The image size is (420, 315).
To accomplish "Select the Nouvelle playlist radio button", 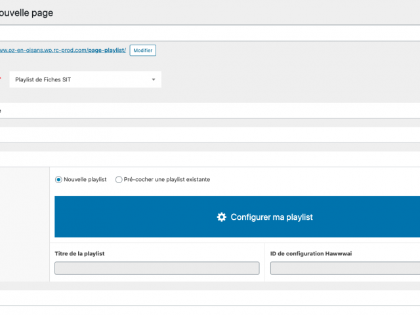I will (58, 179).
